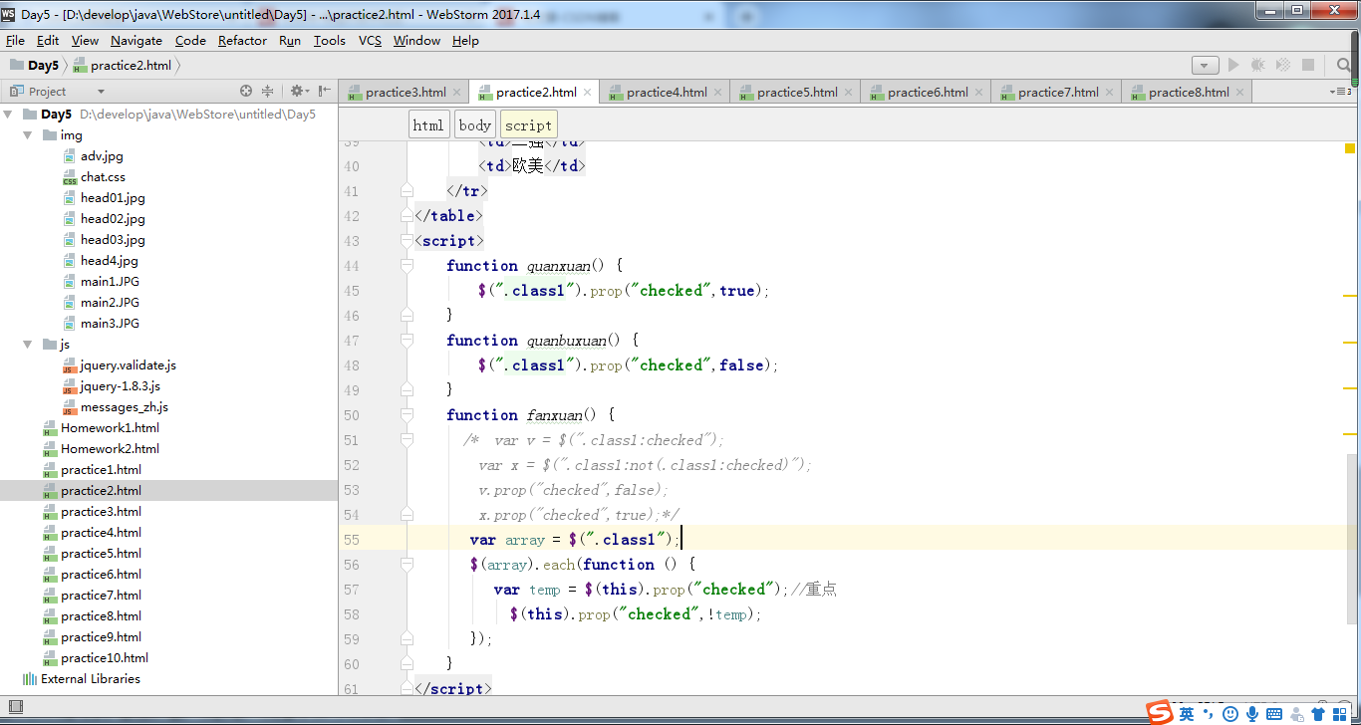Hide the Project tool window
The image size is (1361, 725).
coord(324,91)
